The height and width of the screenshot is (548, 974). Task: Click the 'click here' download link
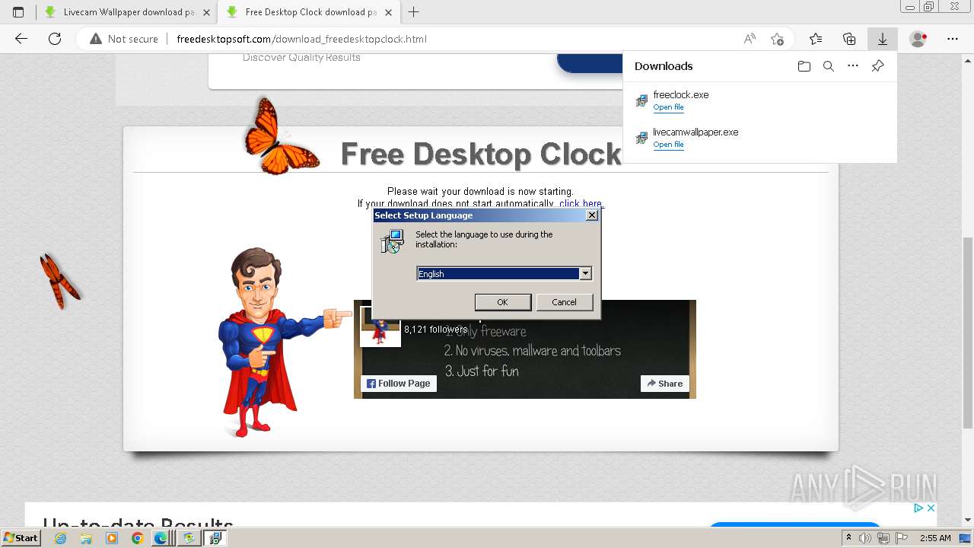click(581, 204)
